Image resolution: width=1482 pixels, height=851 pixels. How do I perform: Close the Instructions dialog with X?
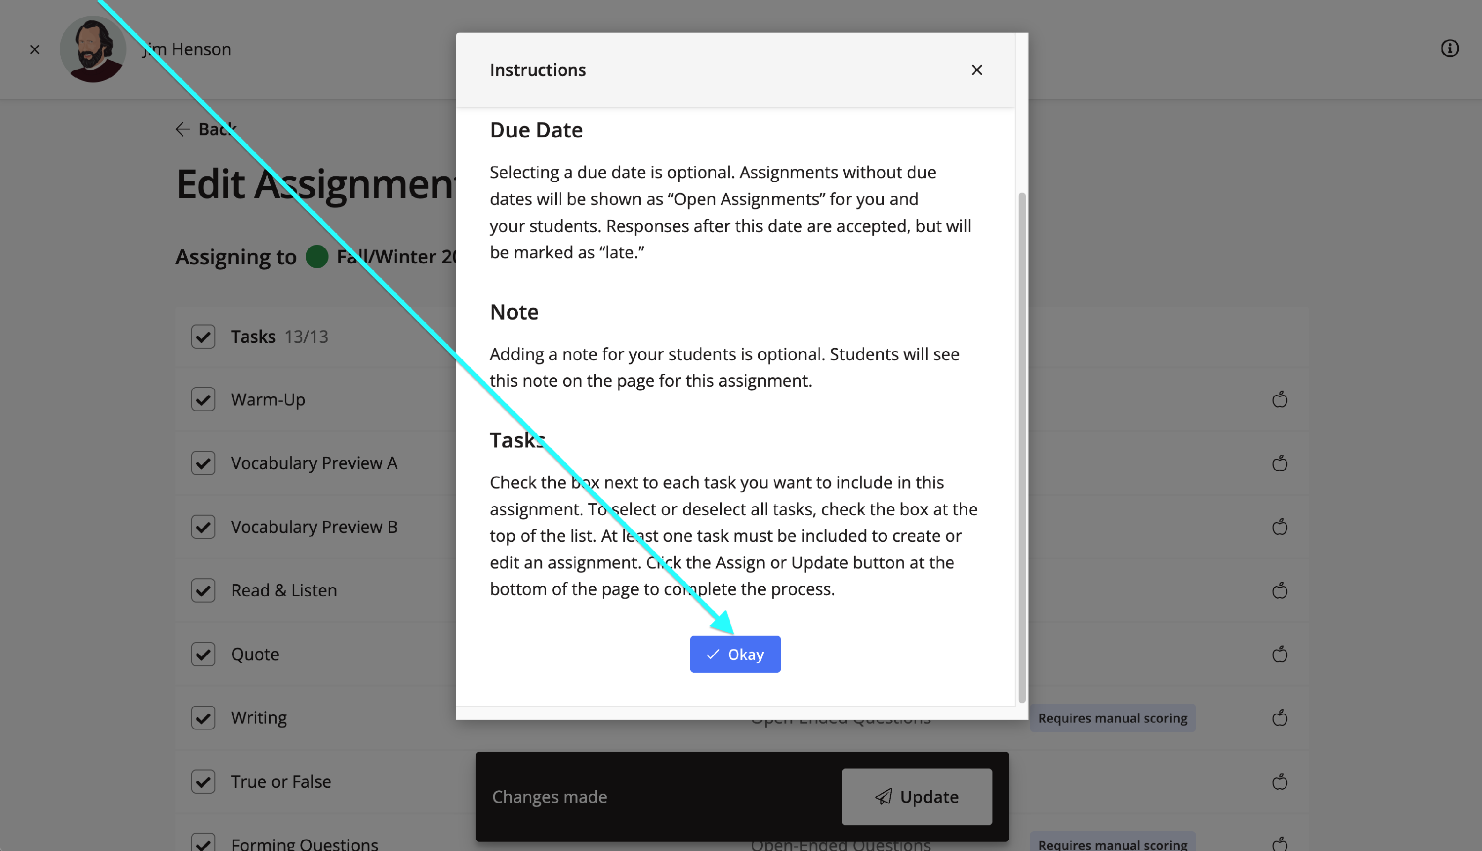click(x=976, y=70)
